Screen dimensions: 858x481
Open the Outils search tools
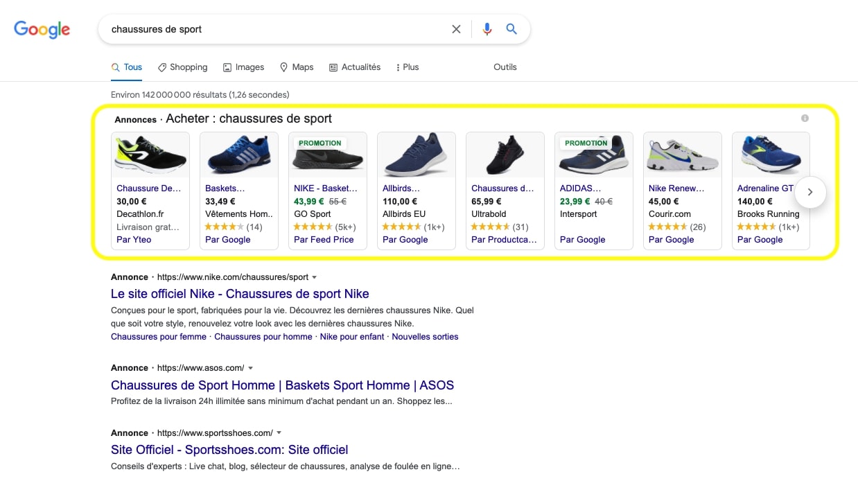tap(505, 67)
